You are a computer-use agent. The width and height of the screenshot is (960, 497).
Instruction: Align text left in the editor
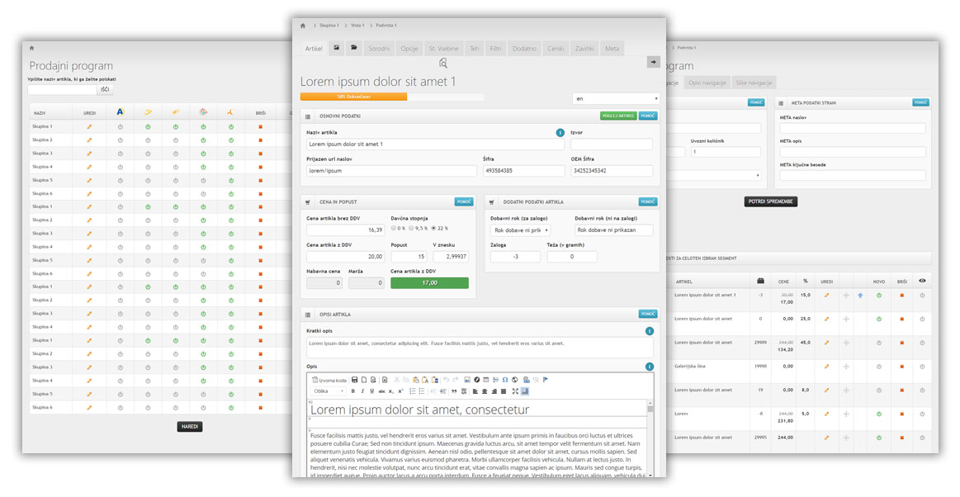click(x=475, y=391)
